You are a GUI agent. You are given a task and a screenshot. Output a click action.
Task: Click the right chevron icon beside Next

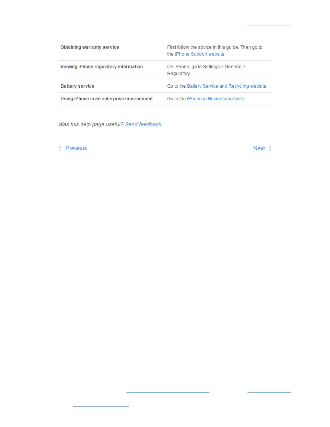point(270,149)
